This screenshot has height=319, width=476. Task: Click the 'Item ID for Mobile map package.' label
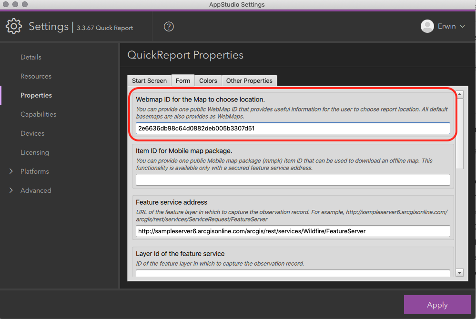click(x=184, y=151)
